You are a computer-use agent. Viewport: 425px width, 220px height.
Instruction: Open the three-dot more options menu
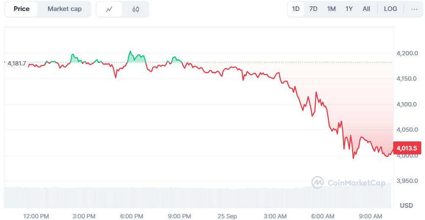click(x=414, y=9)
